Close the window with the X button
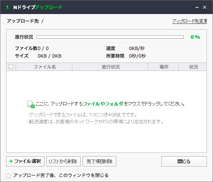This screenshot has height=182, width=213. click(x=205, y=7)
